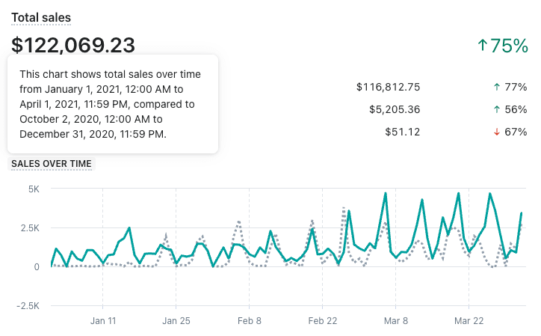
Task: Click the $51.12 sales value
Action: [x=402, y=132]
